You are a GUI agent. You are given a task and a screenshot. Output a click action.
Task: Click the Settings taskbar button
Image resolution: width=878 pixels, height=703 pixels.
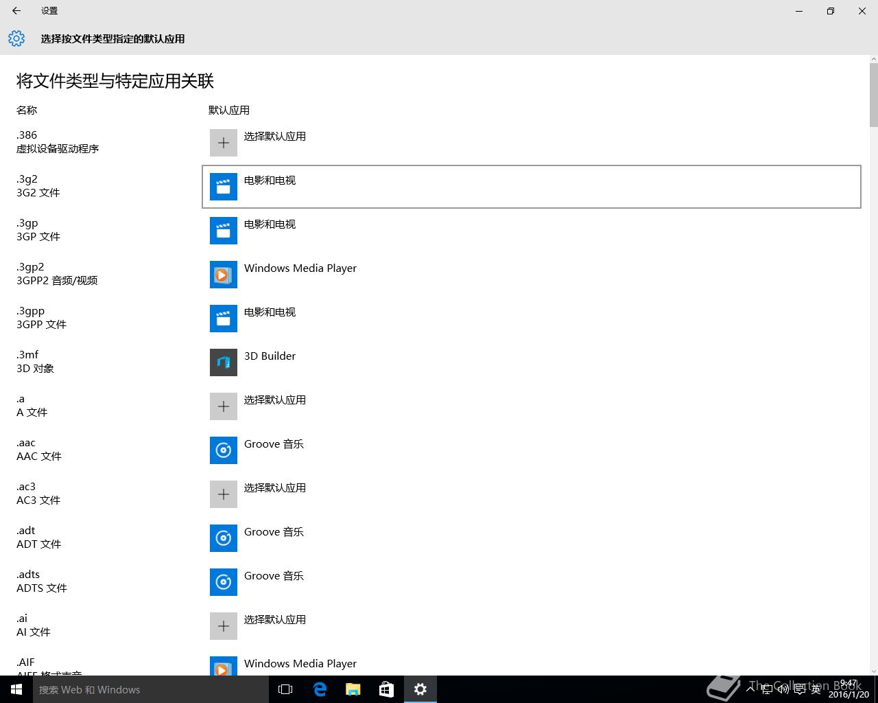click(420, 689)
